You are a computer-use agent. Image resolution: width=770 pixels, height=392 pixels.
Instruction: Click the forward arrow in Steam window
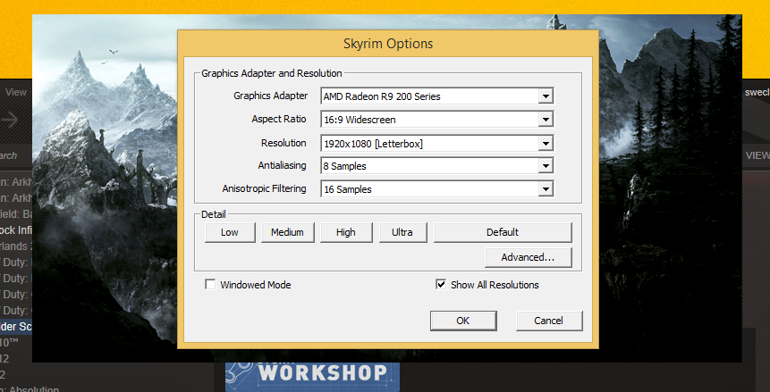[x=9, y=120]
